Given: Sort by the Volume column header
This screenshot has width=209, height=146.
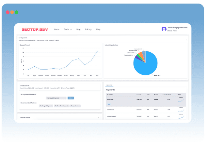Looking at the screenshot, I should point(139,94).
